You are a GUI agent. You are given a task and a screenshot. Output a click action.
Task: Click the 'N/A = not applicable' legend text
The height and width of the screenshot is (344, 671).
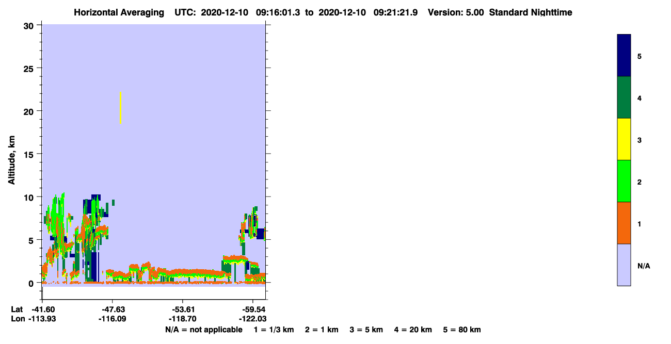[203, 330]
